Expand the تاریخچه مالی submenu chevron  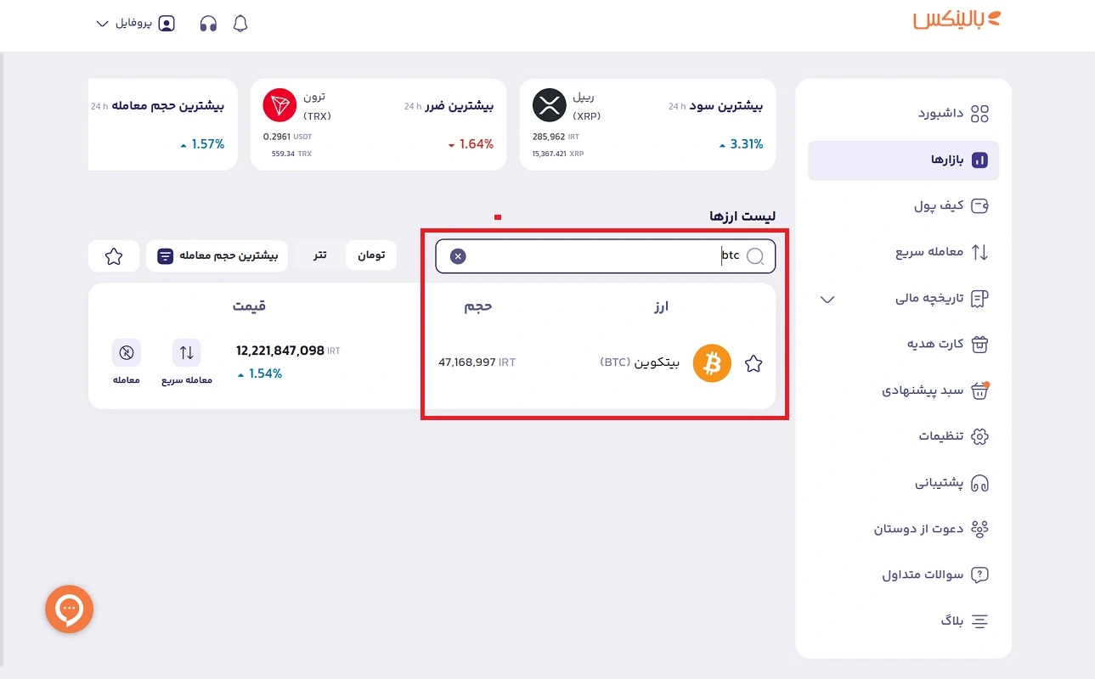[x=827, y=299]
